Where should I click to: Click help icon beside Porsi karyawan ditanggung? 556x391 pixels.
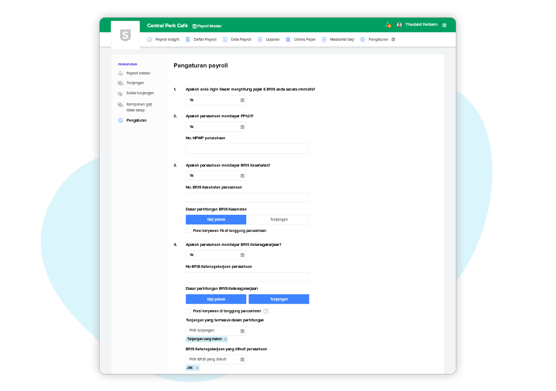click(266, 311)
